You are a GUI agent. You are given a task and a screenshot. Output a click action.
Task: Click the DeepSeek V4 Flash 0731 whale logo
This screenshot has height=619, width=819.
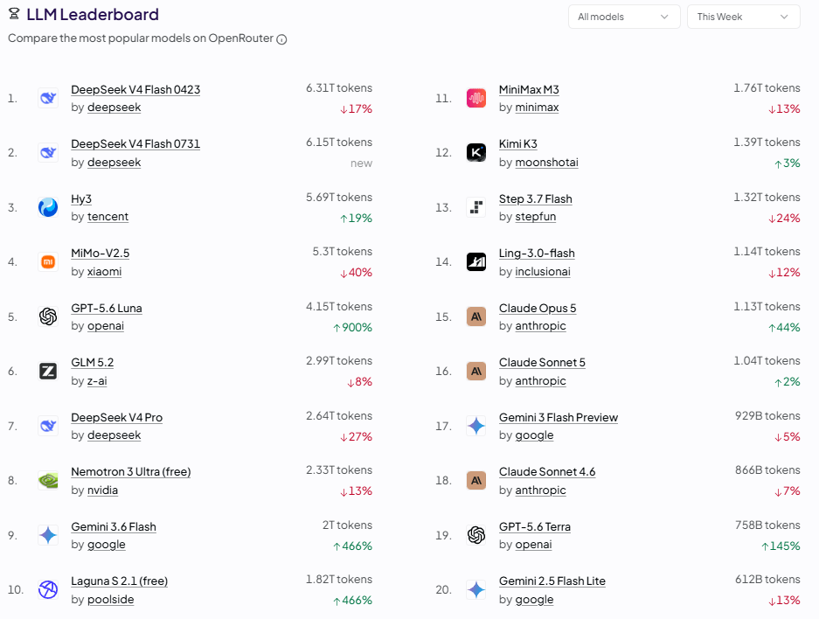[x=48, y=152]
